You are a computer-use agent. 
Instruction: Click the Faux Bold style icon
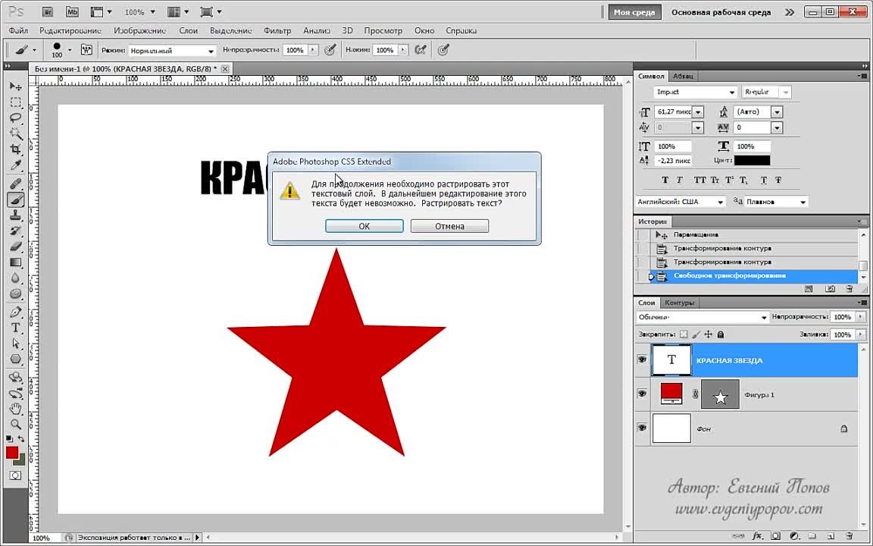tap(665, 180)
